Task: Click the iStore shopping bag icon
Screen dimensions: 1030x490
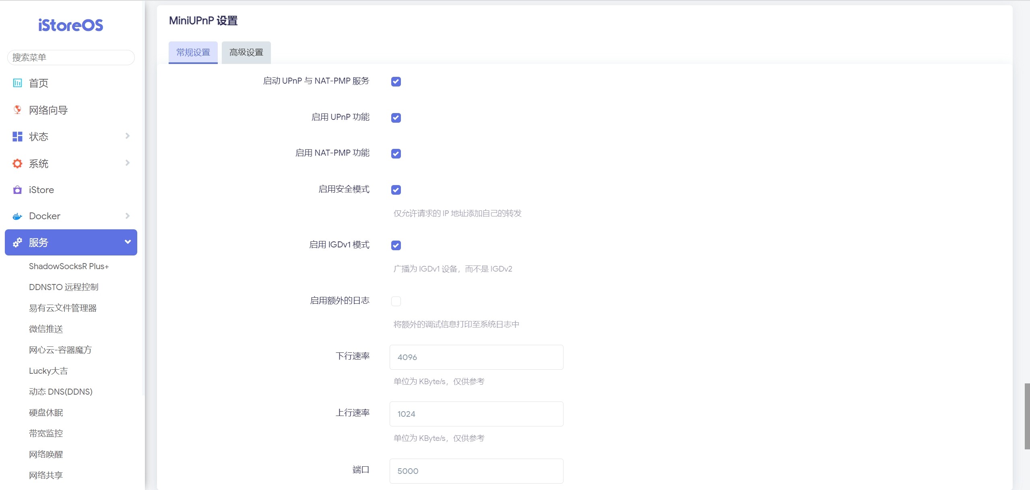Action: point(17,190)
